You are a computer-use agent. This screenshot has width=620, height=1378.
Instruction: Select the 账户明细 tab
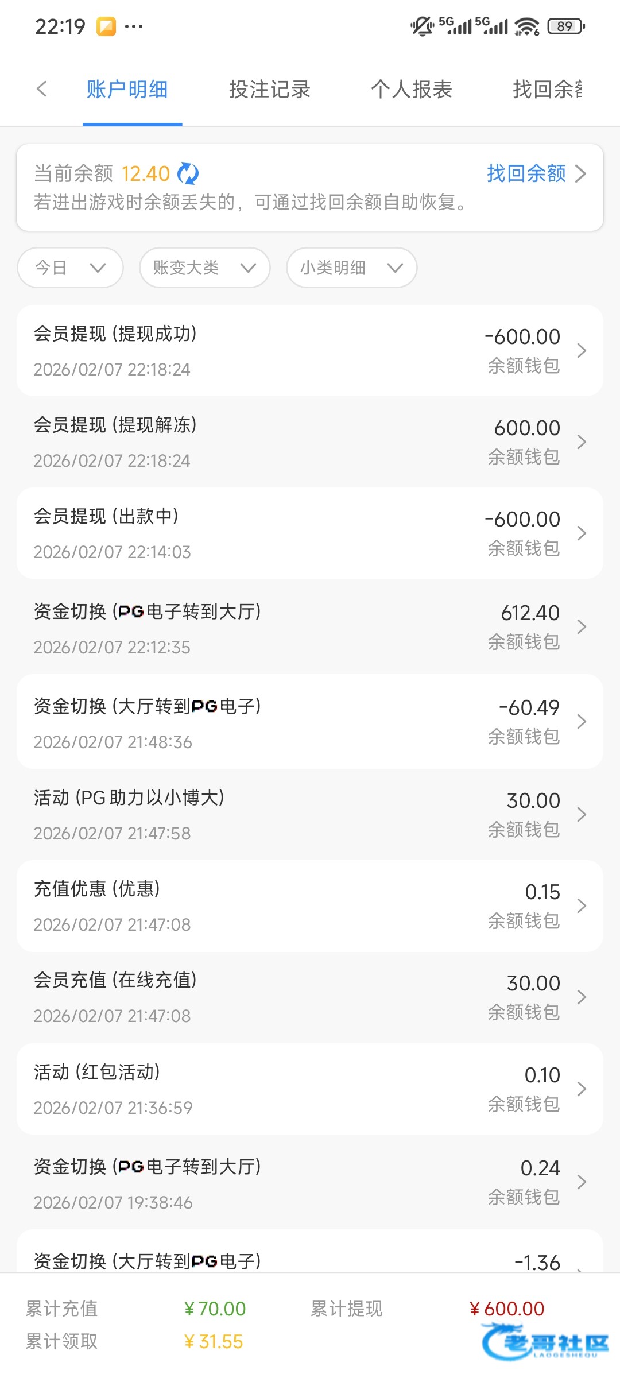click(127, 90)
